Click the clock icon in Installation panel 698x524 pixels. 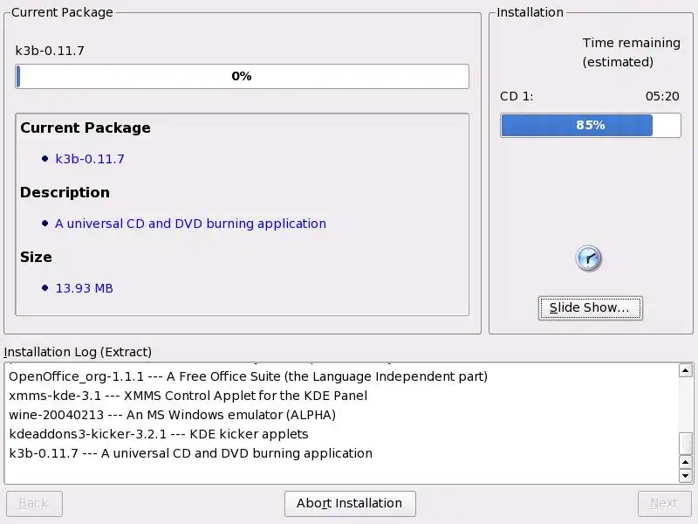(589, 259)
